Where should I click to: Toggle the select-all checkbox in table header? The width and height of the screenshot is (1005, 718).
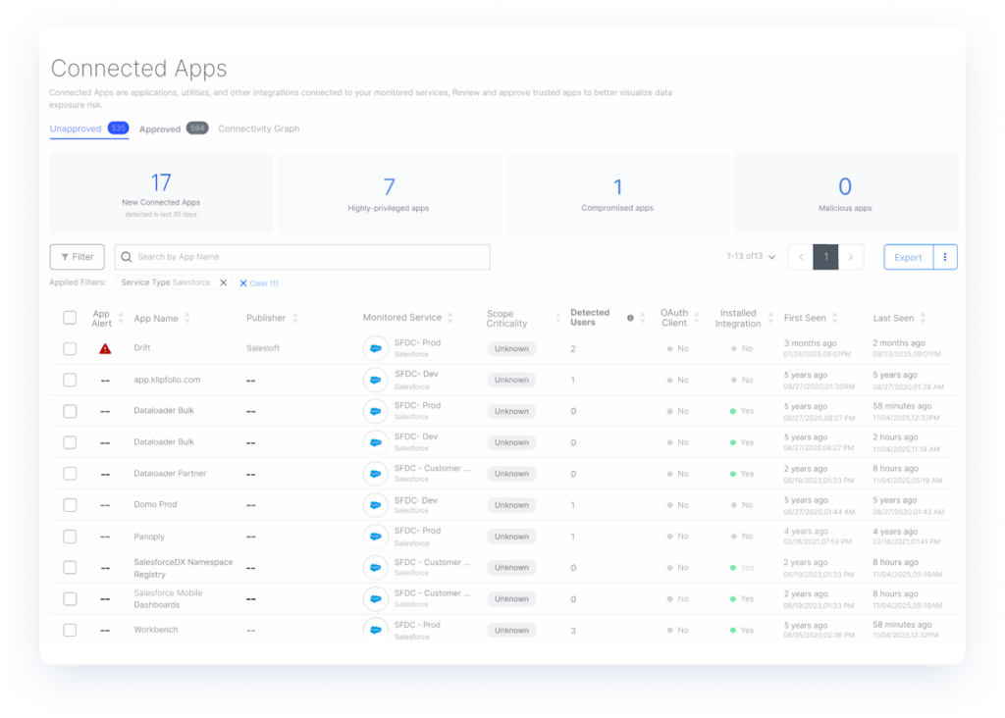(70, 317)
